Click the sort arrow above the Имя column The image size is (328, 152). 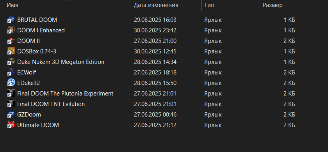coord(67,0)
